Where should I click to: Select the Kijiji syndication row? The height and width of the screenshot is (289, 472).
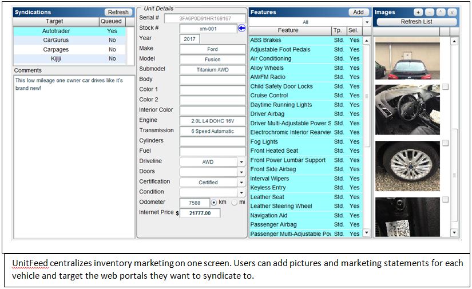pos(70,58)
